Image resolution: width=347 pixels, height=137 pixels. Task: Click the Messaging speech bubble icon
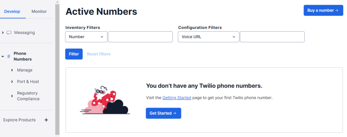tap(9, 32)
